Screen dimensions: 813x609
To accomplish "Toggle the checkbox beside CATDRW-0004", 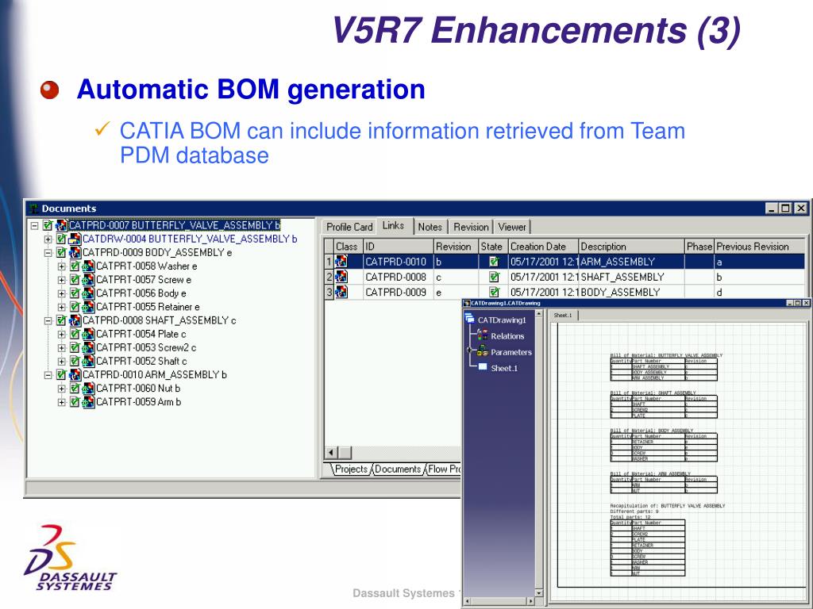I will (x=61, y=239).
